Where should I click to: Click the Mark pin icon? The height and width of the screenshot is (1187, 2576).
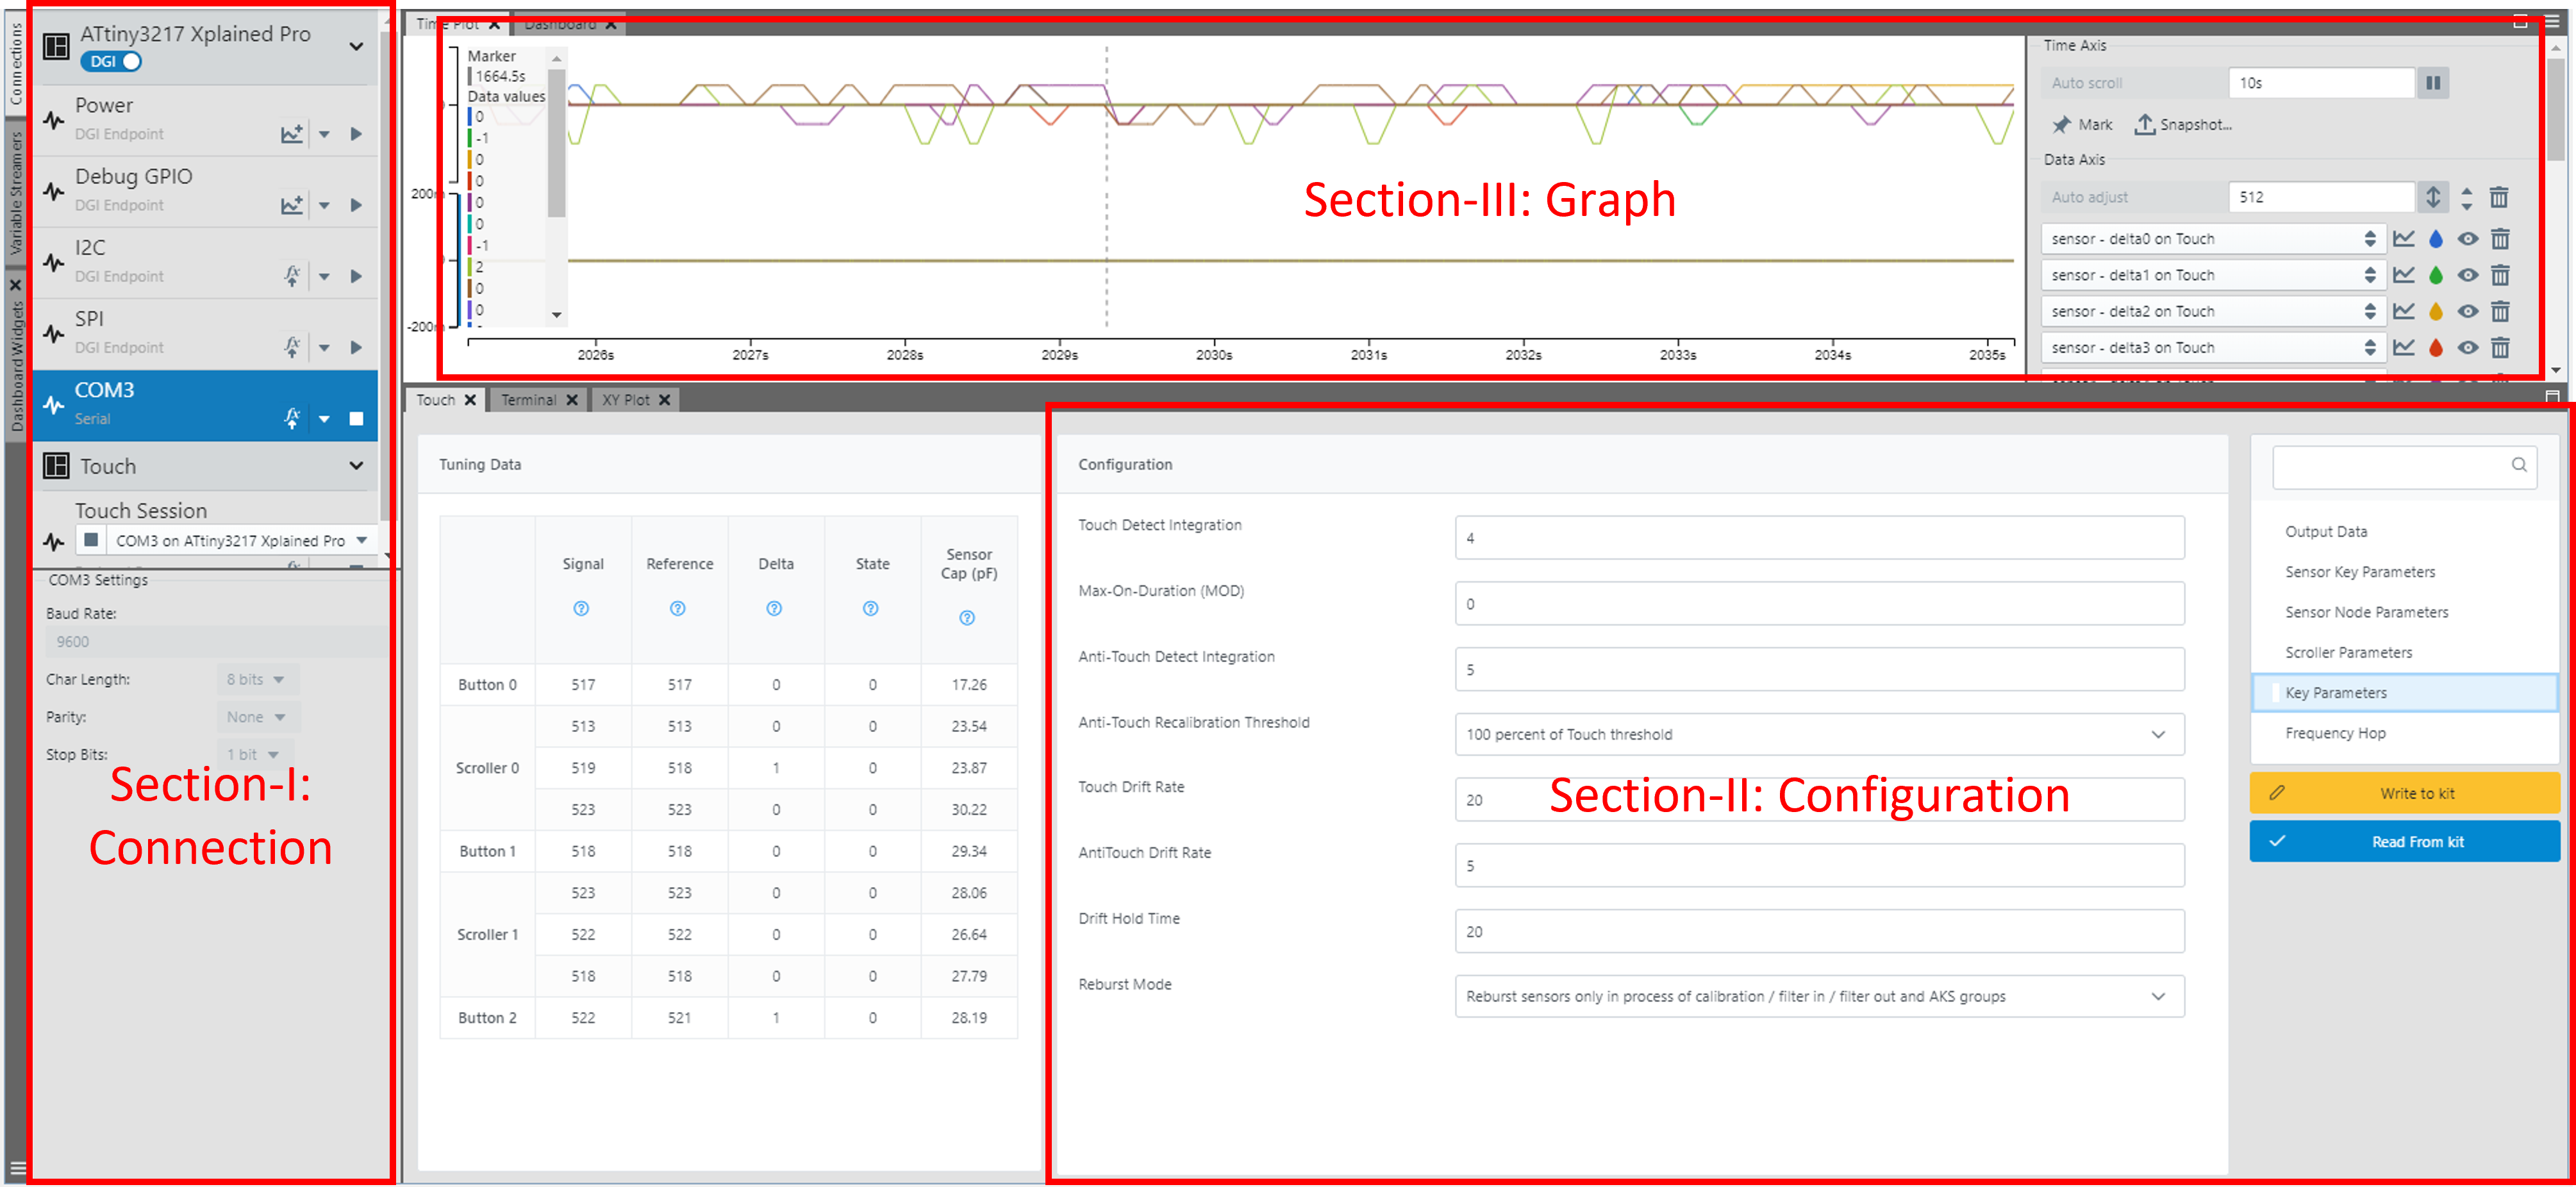click(2061, 125)
